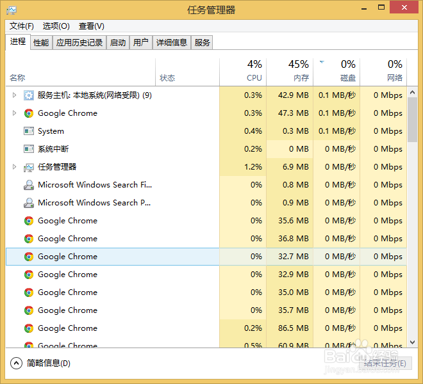Click the 0.8 MB memory value

tap(295, 185)
